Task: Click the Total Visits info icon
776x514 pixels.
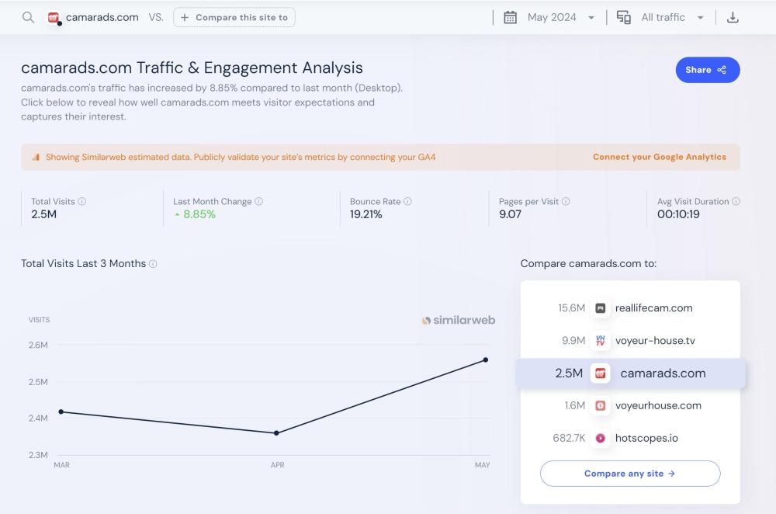Action: tap(82, 201)
